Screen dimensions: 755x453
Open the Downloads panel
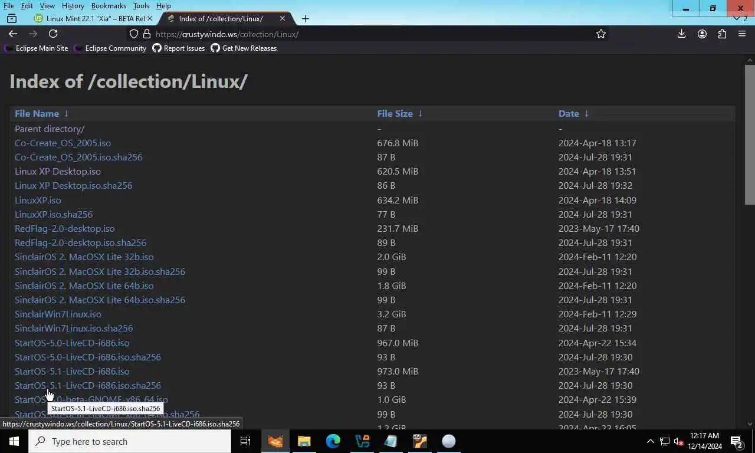point(681,34)
